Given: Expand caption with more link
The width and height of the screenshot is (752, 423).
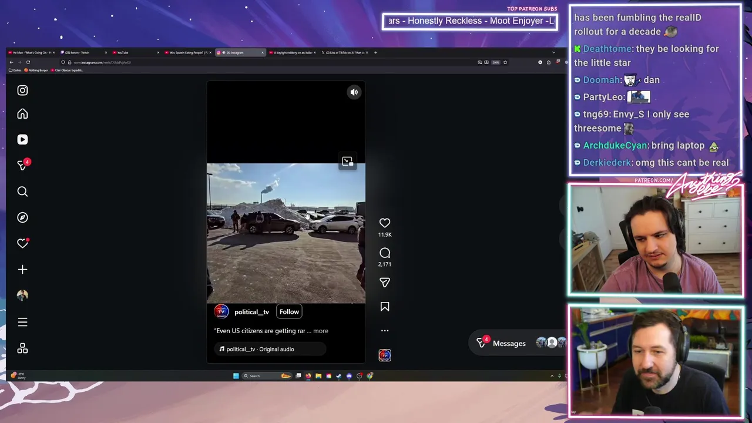Looking at the screenshot, I should [x=321, y=331].
